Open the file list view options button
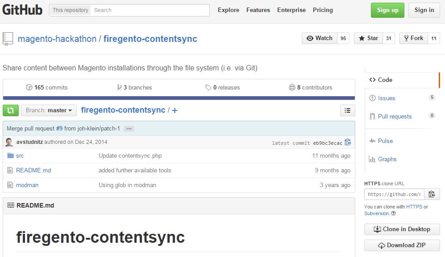 click(348, 110)
